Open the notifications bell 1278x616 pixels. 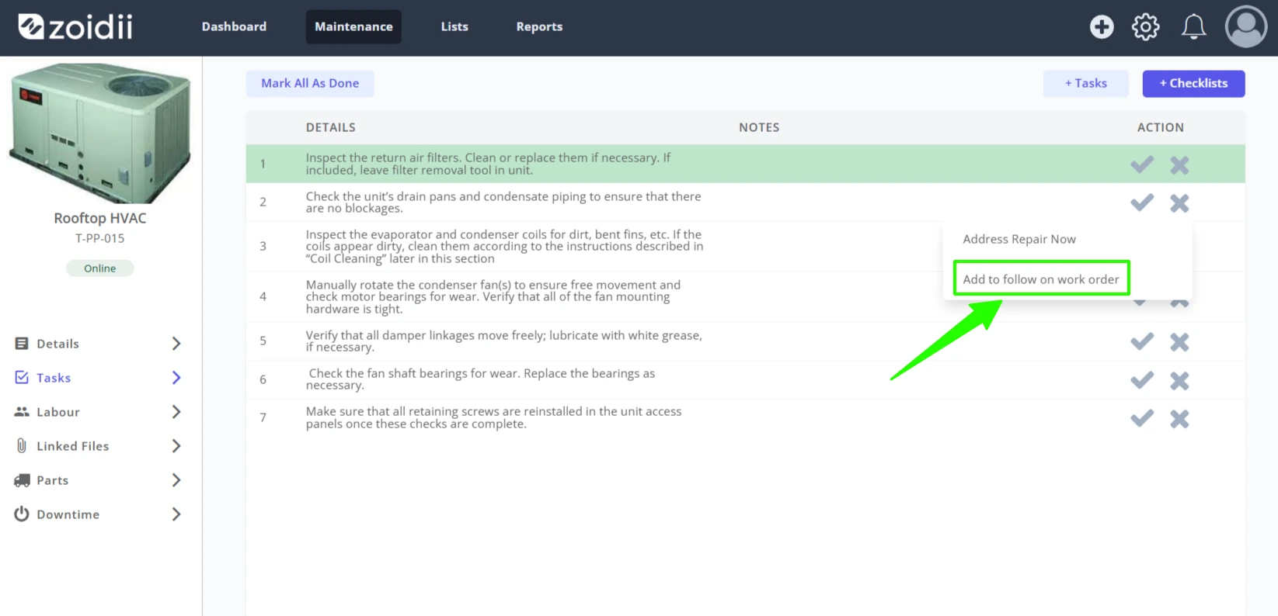(x=1193, y=27)
